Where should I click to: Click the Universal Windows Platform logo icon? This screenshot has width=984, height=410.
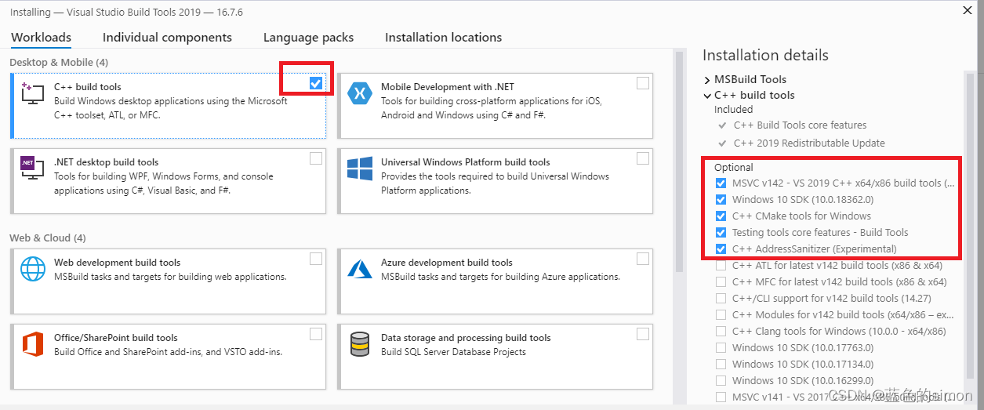click(x=359, y=169)
